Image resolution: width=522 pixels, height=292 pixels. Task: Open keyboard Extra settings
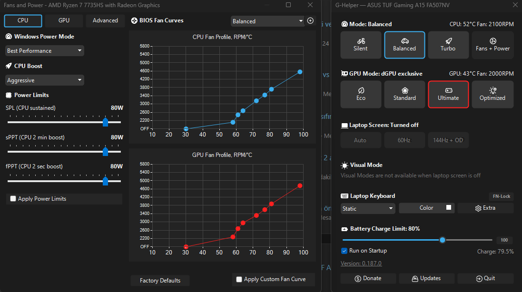[x=485, y=208]
